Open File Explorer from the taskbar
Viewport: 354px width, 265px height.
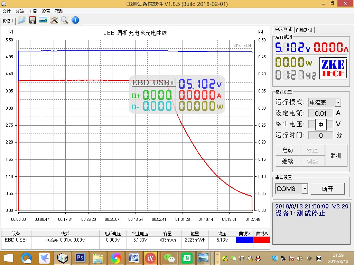(x=98, y=258)
